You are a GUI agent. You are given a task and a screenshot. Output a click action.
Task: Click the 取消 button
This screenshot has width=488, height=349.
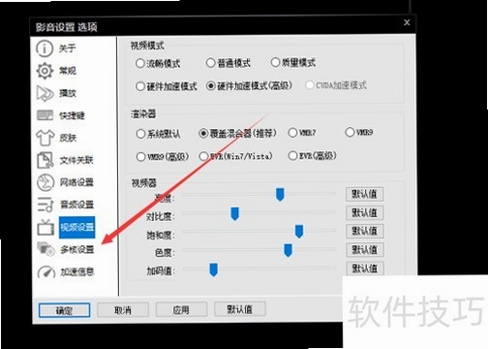click(x=123, y=310)
